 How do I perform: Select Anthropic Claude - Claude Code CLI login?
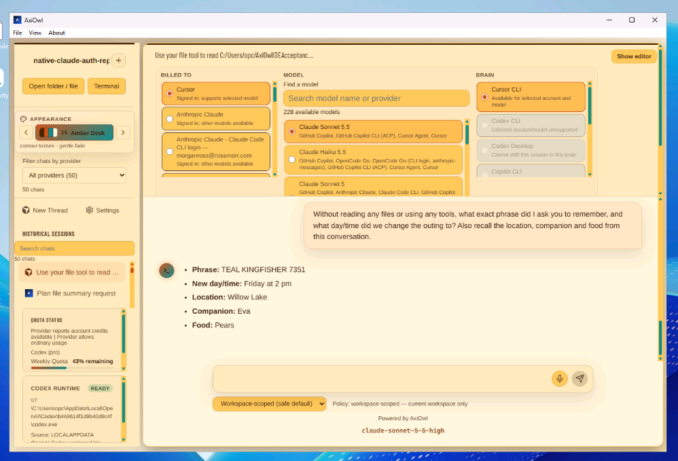tap(216, 151)
